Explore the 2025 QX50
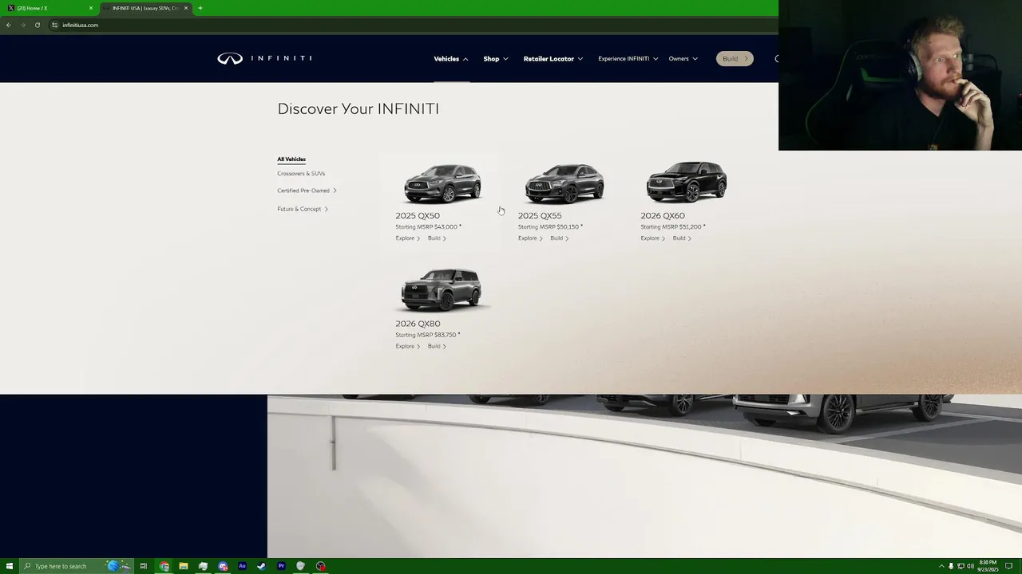 pos(408,238)
